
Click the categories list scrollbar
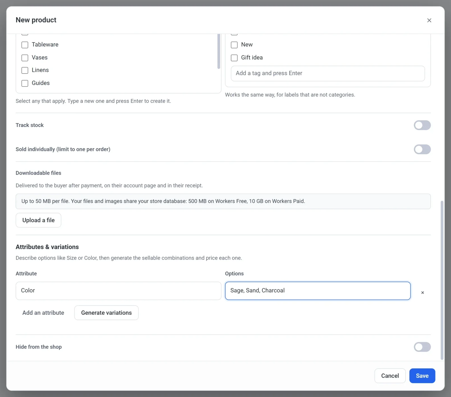219,51
